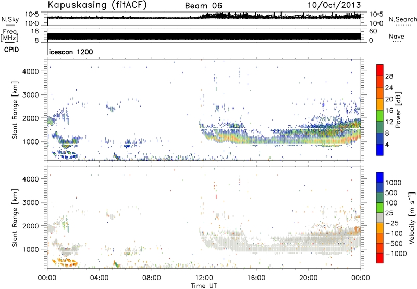Click the power panel 'Slant Range [km]' label
The height and width of the screenshot is (289, 417).
click(15, 110)
